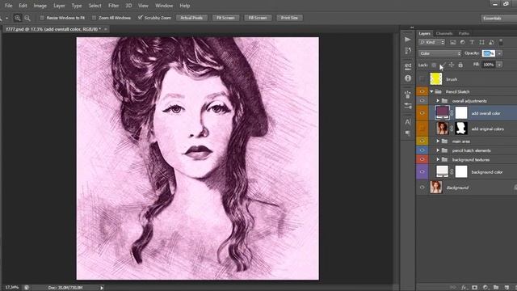Open the Kind filter dropdown

pos(431,42)
